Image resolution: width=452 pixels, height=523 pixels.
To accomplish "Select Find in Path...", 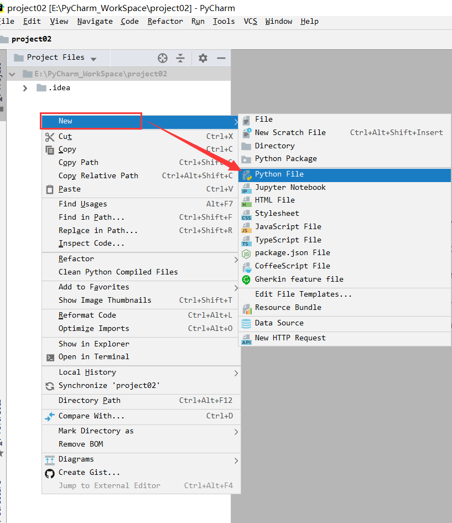I will pos(141,217).
